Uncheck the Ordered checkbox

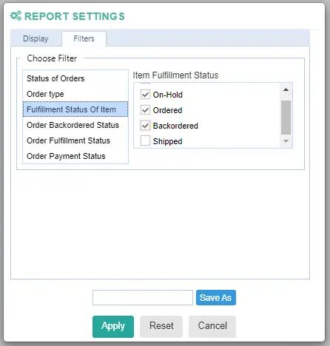tap(145, 110)
